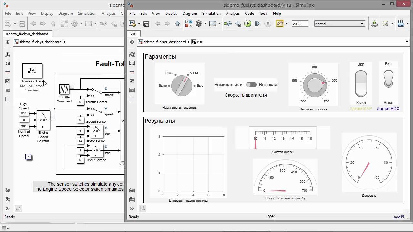Toggle the Номинальная/Высокая engine speed slider switch
413x232 pixels.
coord(251,85)
